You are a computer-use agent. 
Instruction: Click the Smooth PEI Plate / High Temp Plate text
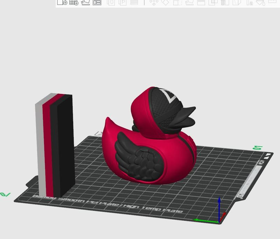point(108,204)
